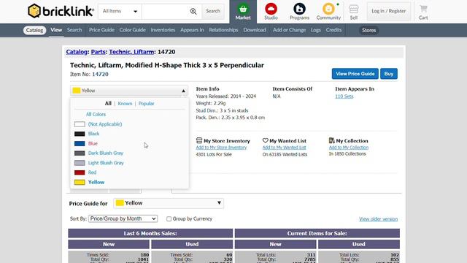Click the Catalog pill in nav bar
467x263 pixels.
coord(34,30)
